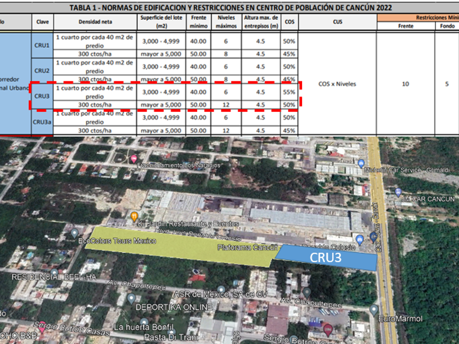Click the 8 niveles value in CRU1 row
Screen dimensions: 459x344
[226, 54]
